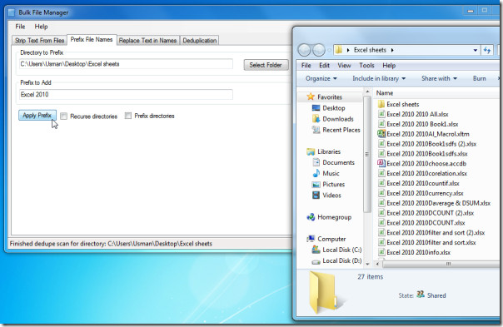Select the Excel 2010 2010AI_MacroI.xltm icon

coord(381,134)
